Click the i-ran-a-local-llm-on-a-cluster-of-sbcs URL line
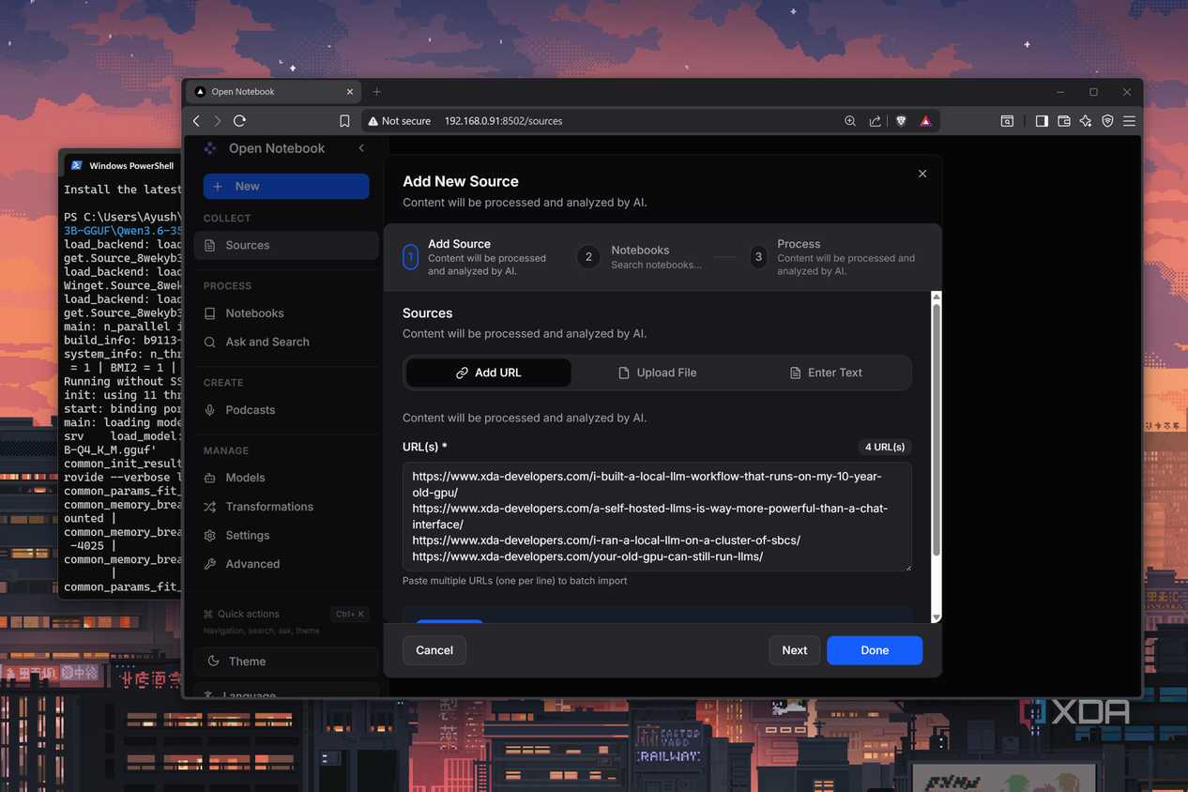This screenshot has height=792, width=1188. [606, 541]
